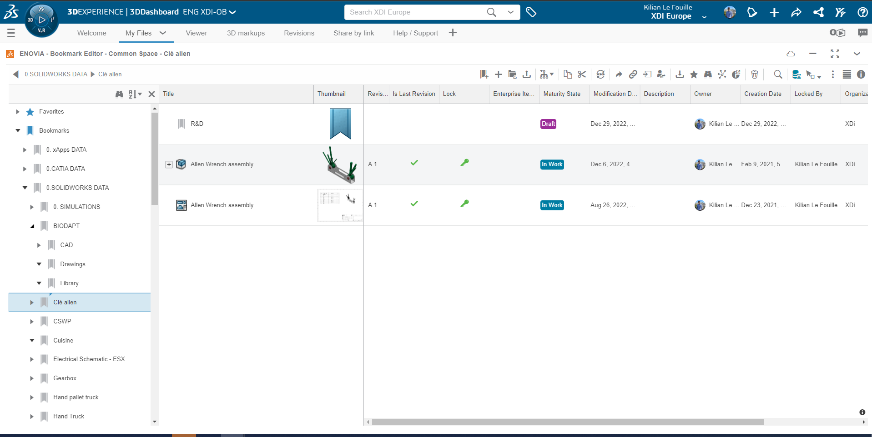Image resolution: width=872 pixels, height=437 pixels.
Task: Open the 3D markups tab
Action: tap(246, 33)
